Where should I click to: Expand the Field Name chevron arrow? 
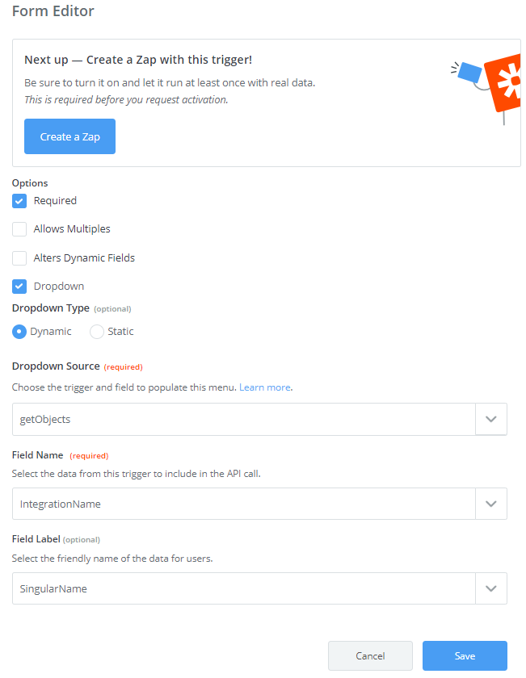(491, 504)
